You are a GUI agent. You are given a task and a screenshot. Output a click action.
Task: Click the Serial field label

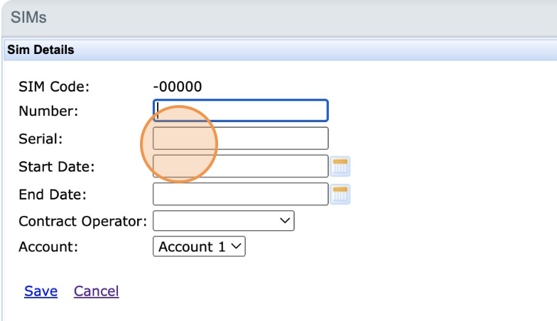(x=40, y=138)
